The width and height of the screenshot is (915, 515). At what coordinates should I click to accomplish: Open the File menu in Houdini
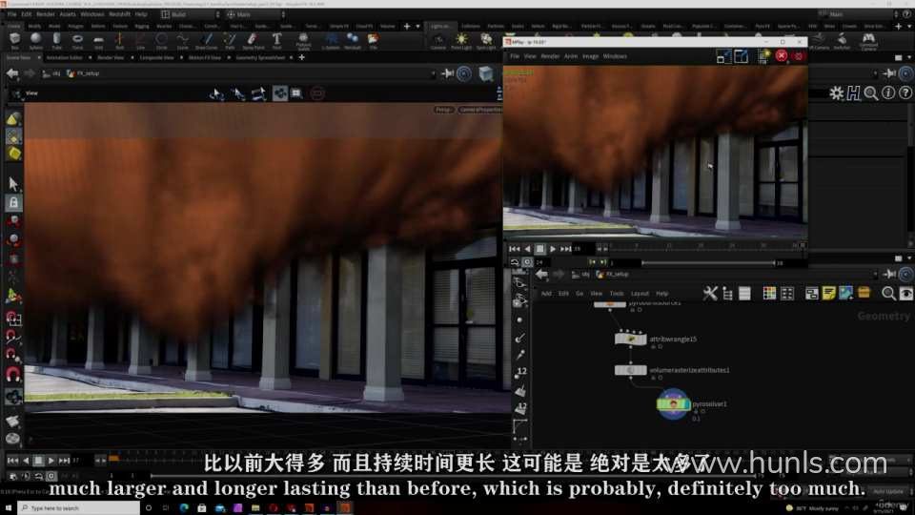click(x=11, y=14)
